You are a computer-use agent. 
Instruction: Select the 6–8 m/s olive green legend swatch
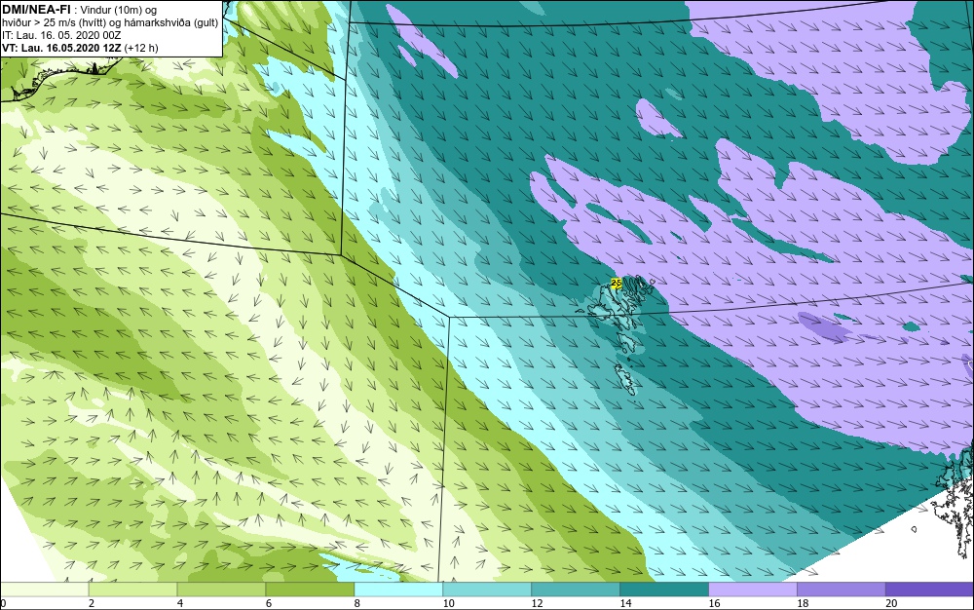coord(310,590)
